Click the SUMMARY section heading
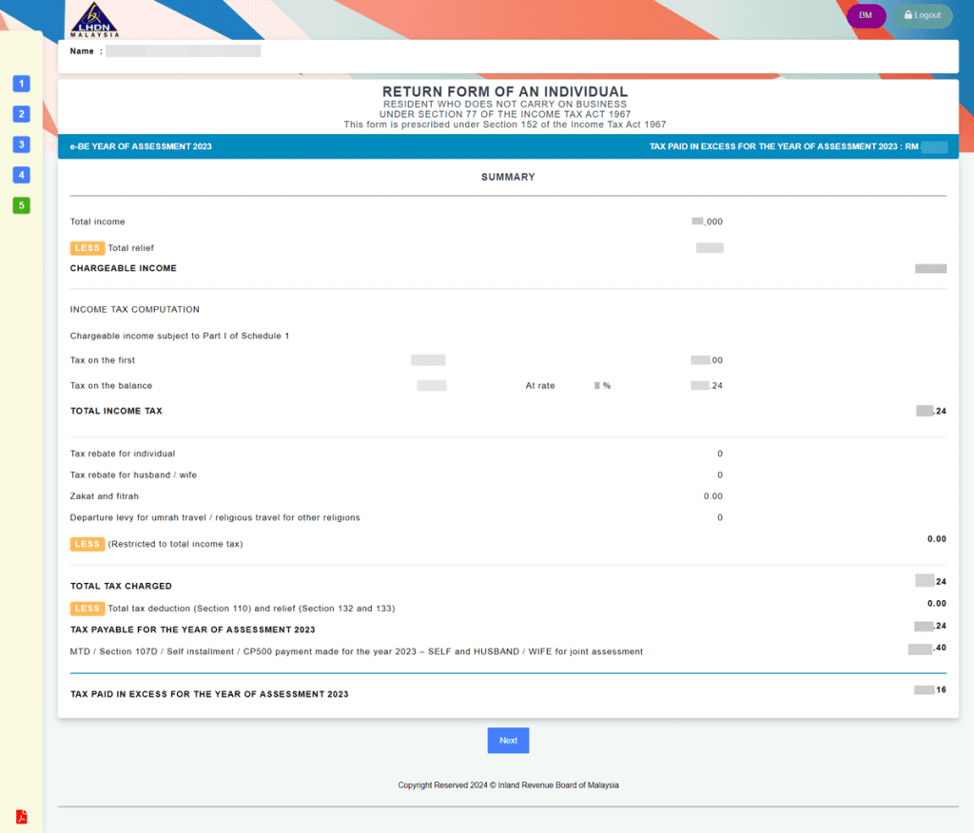Viewport: 974px width, 833px height. coord(508,177)
